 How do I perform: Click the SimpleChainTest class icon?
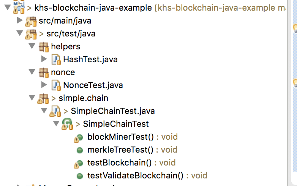pyautogui.click(x=67, y=124)
